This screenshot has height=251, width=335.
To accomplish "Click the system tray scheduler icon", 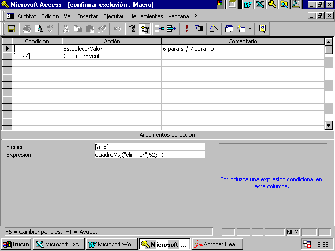I will point(307,244).
